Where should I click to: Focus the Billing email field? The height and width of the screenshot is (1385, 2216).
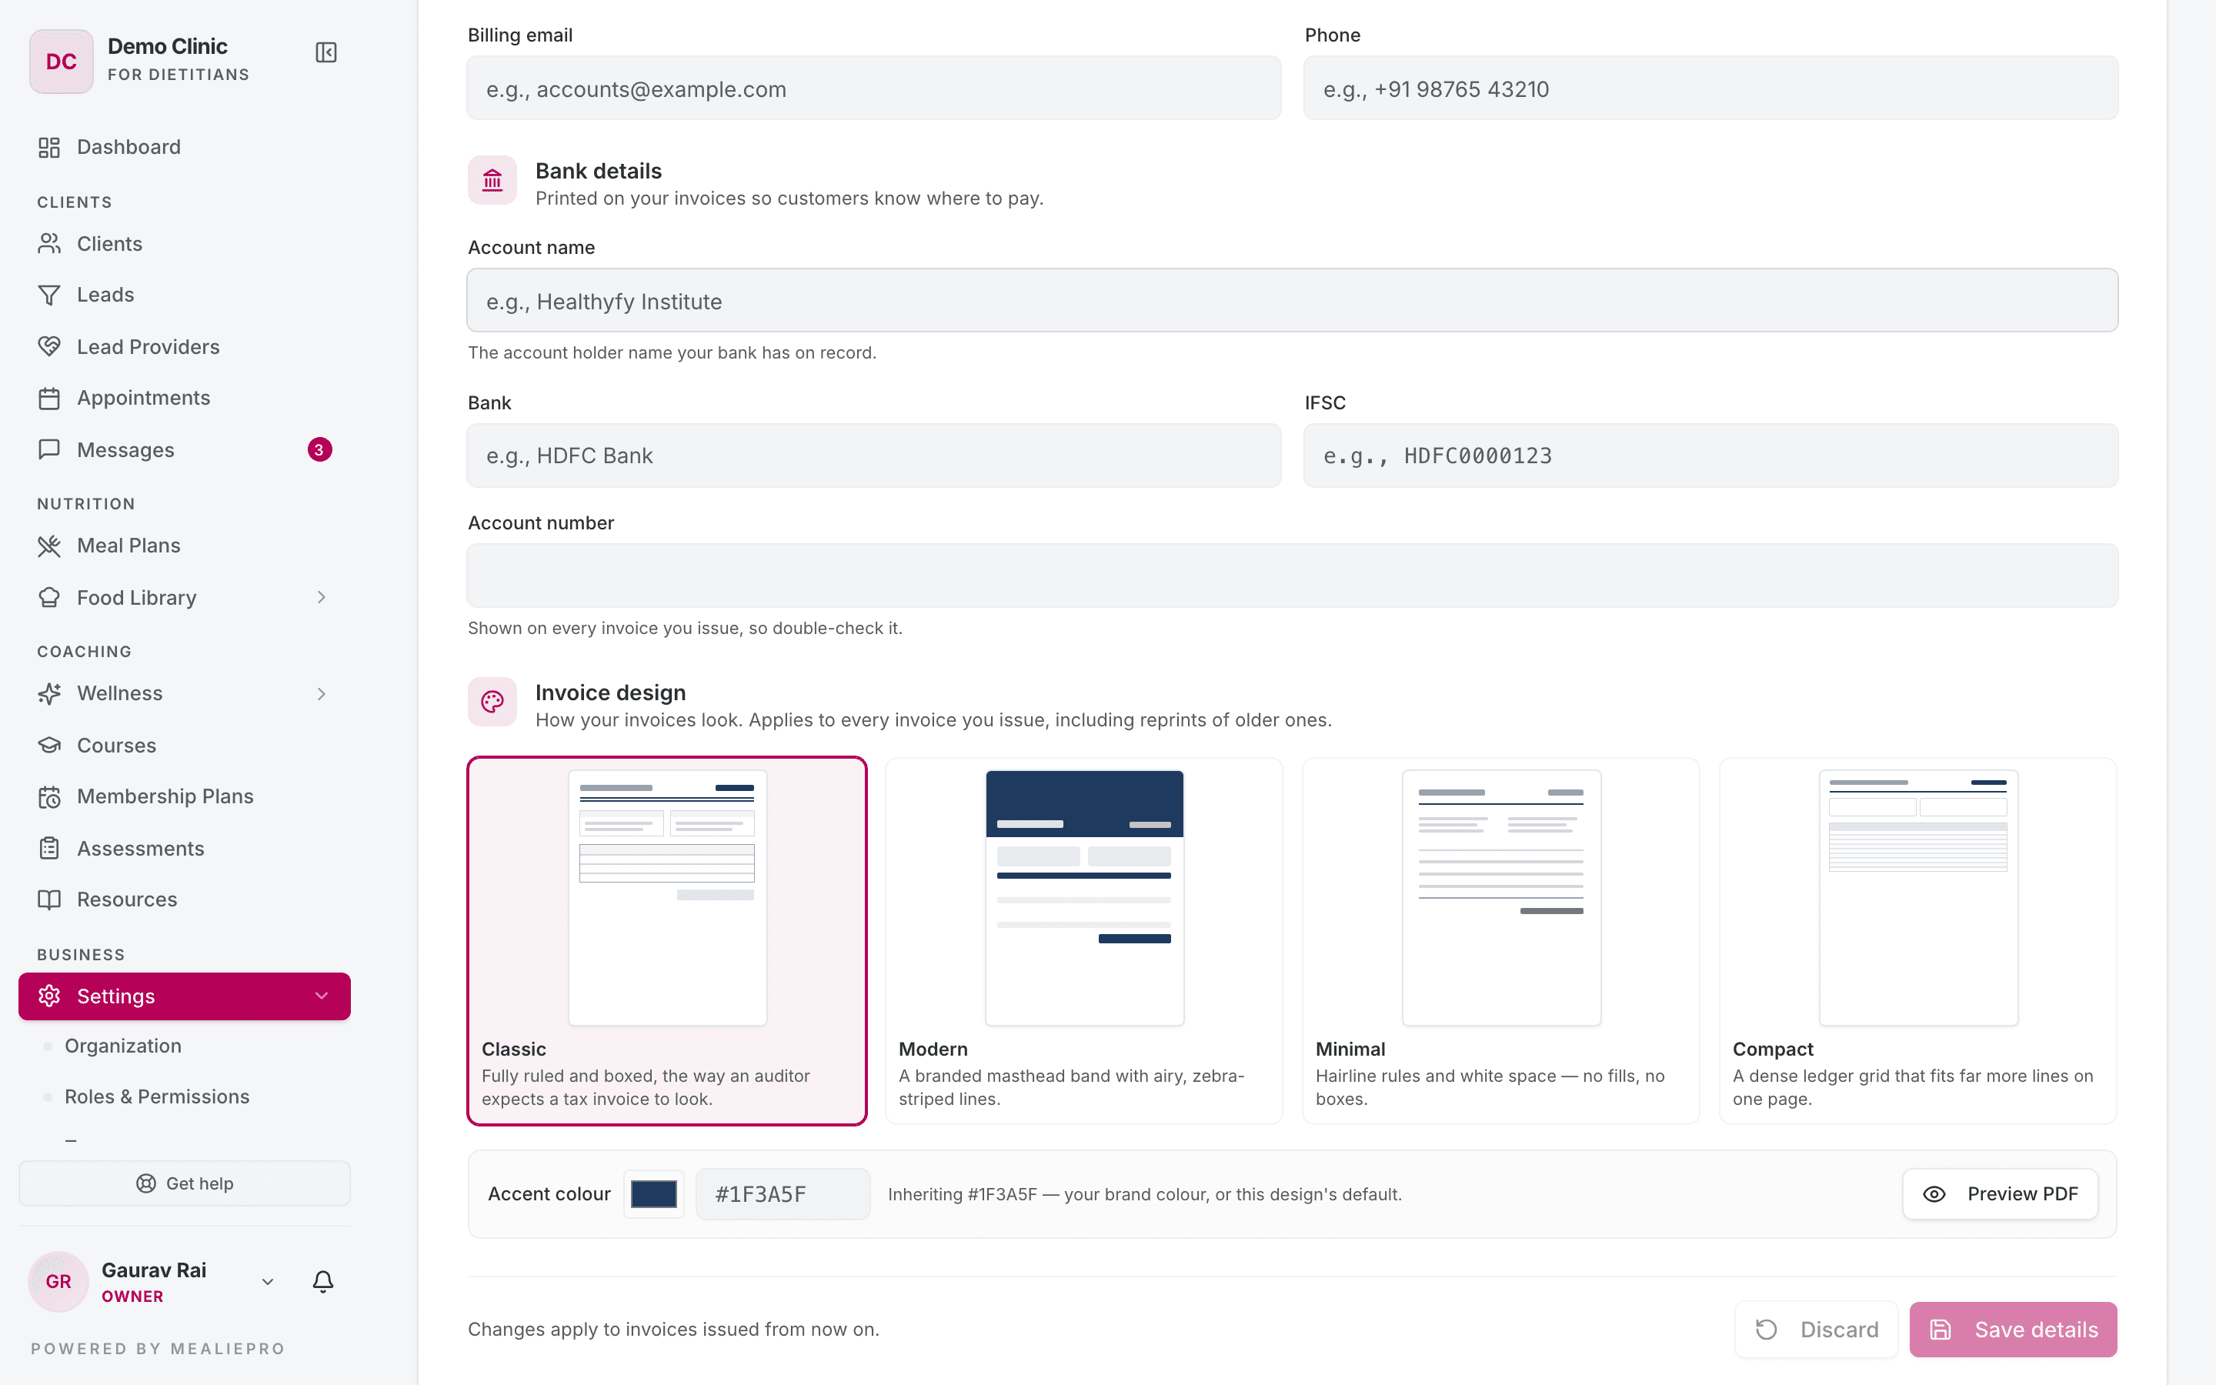pyautogui.click(x=873, y=88)
